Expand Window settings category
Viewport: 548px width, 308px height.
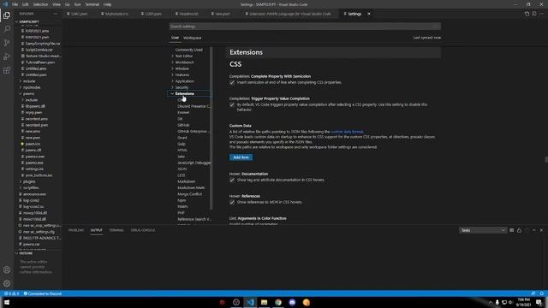click(x=182, y=68)
